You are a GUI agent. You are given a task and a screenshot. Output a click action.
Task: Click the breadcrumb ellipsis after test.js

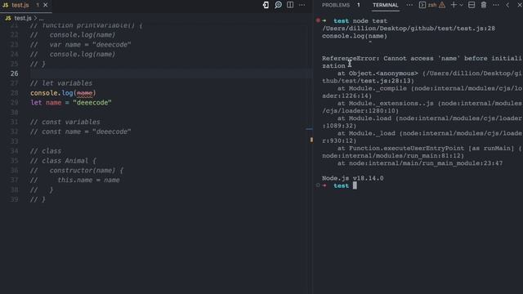(x=42, y=18)
